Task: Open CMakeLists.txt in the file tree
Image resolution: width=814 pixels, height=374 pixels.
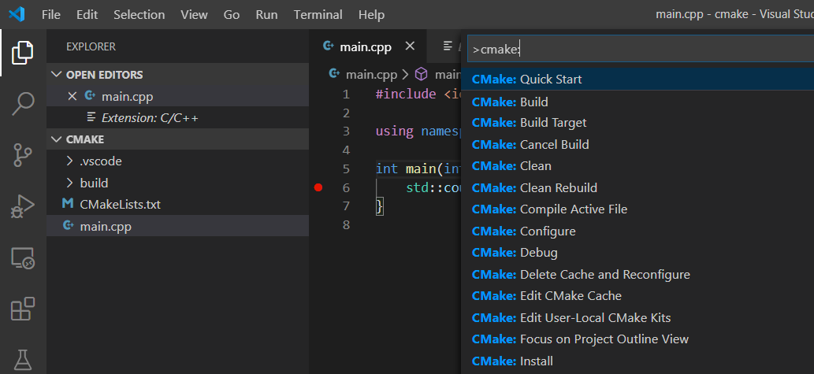Action: [177, 205]
